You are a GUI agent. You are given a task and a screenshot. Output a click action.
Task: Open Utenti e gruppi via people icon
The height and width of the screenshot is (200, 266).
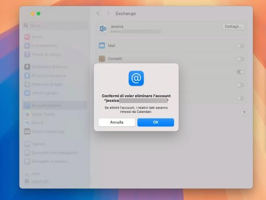tap(27, 93)
